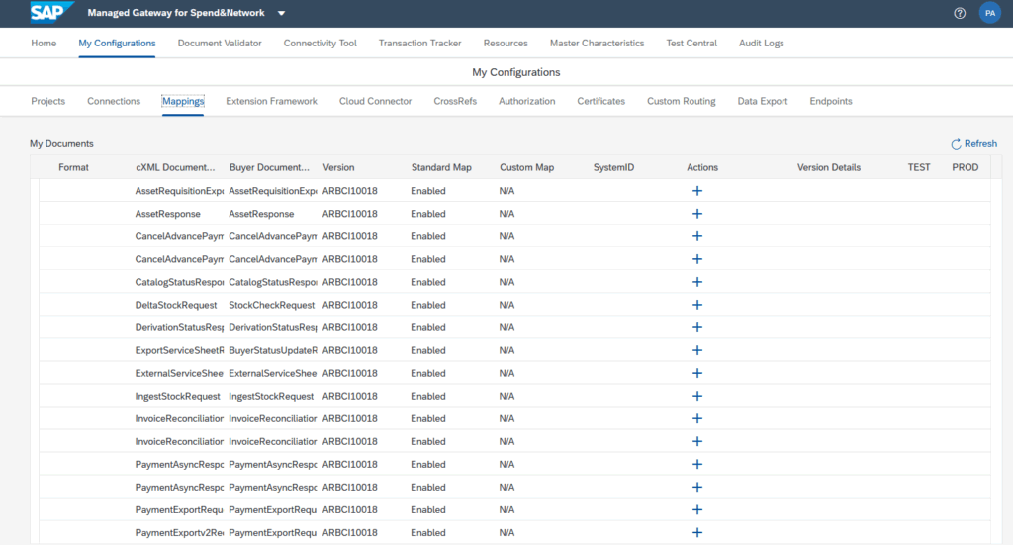Click plus icon for CatalogStatusResponse row

(696, 282)
